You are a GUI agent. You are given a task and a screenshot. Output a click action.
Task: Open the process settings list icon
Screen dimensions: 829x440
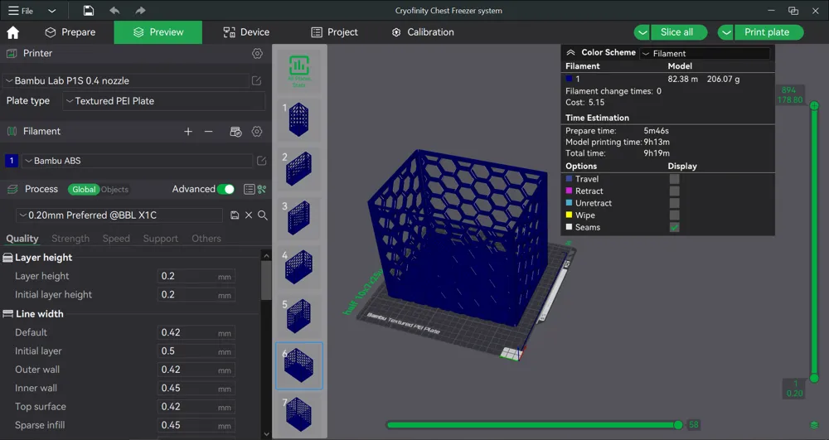[249, 189]
